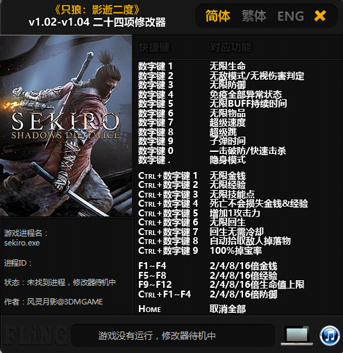Click the blue music note icon

point(330,336)
